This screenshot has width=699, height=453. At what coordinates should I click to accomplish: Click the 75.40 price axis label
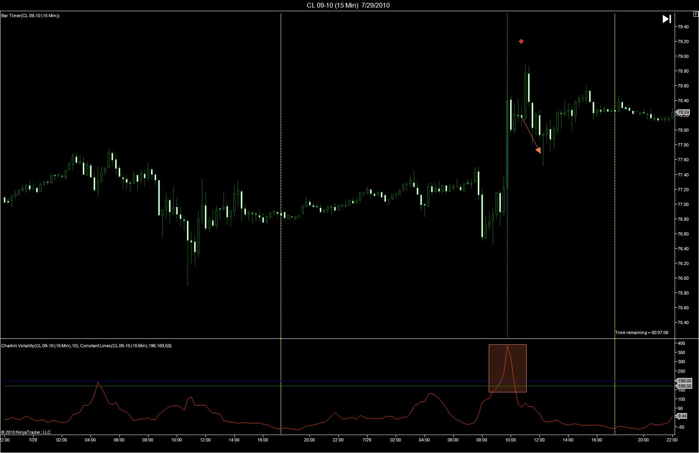[x=683, y=322]
